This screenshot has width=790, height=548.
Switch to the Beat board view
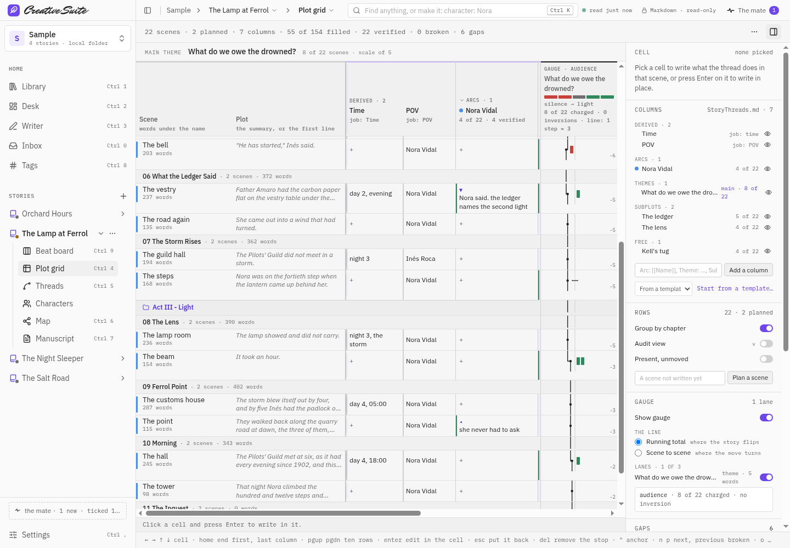pyautogui.click(x=68, y=251)
